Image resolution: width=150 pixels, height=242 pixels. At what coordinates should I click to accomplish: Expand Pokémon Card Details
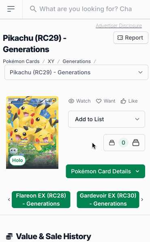click(x=105, y=171)
